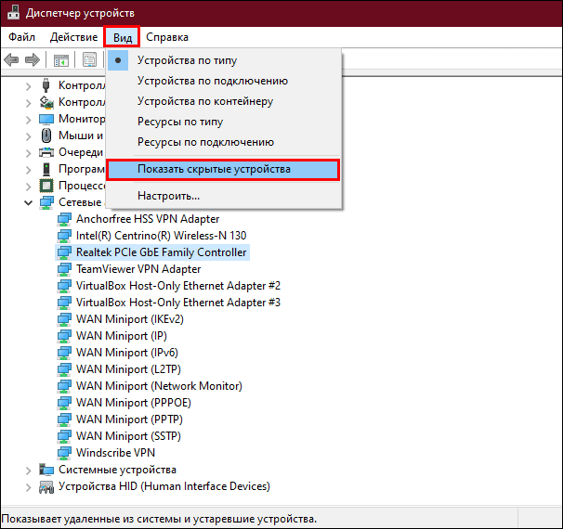This screenshot has width=563, height=529.
Task: Expand the storage controllers node chevron
Action: (x=29, y=103)
